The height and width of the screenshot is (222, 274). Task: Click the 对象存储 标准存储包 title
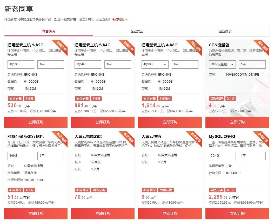[25, 137]
